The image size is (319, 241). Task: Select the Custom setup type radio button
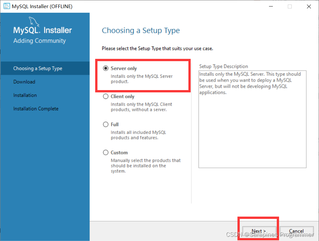(x=106, y=153)
